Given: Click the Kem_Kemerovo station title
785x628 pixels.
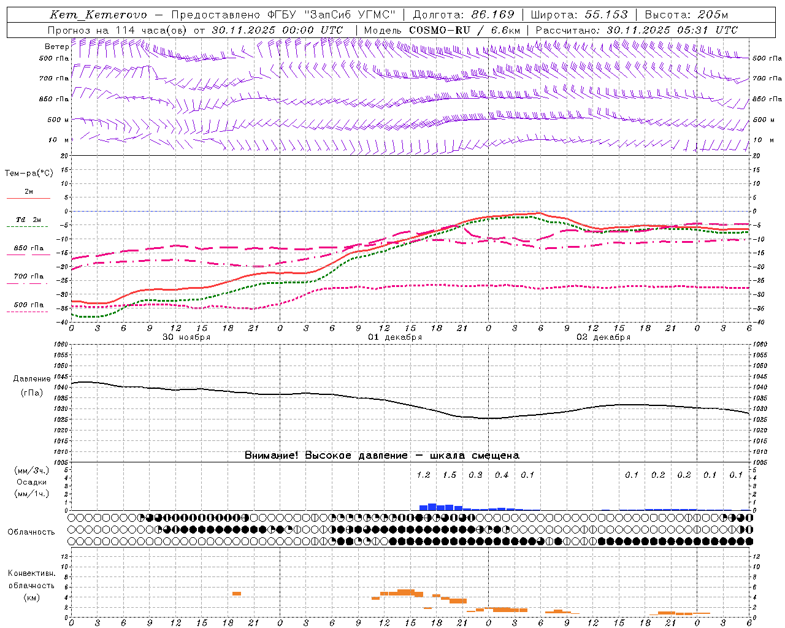Looking at the screenshot, I should [x=98, y=15].
